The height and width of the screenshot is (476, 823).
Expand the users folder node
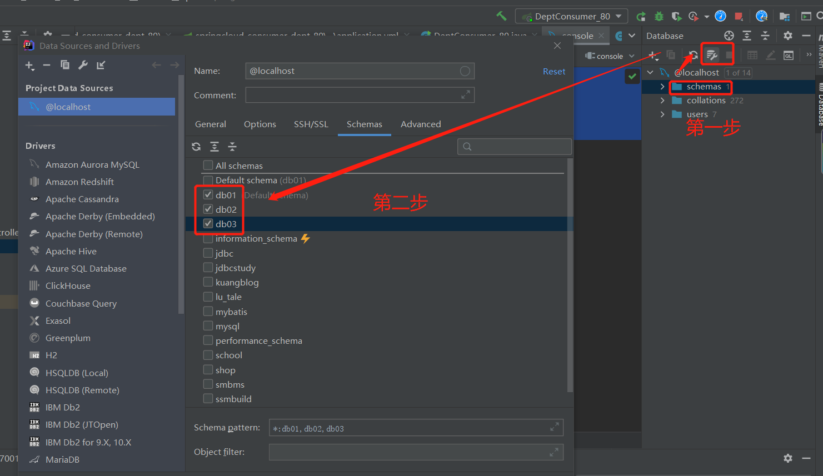tap(662, 114)
